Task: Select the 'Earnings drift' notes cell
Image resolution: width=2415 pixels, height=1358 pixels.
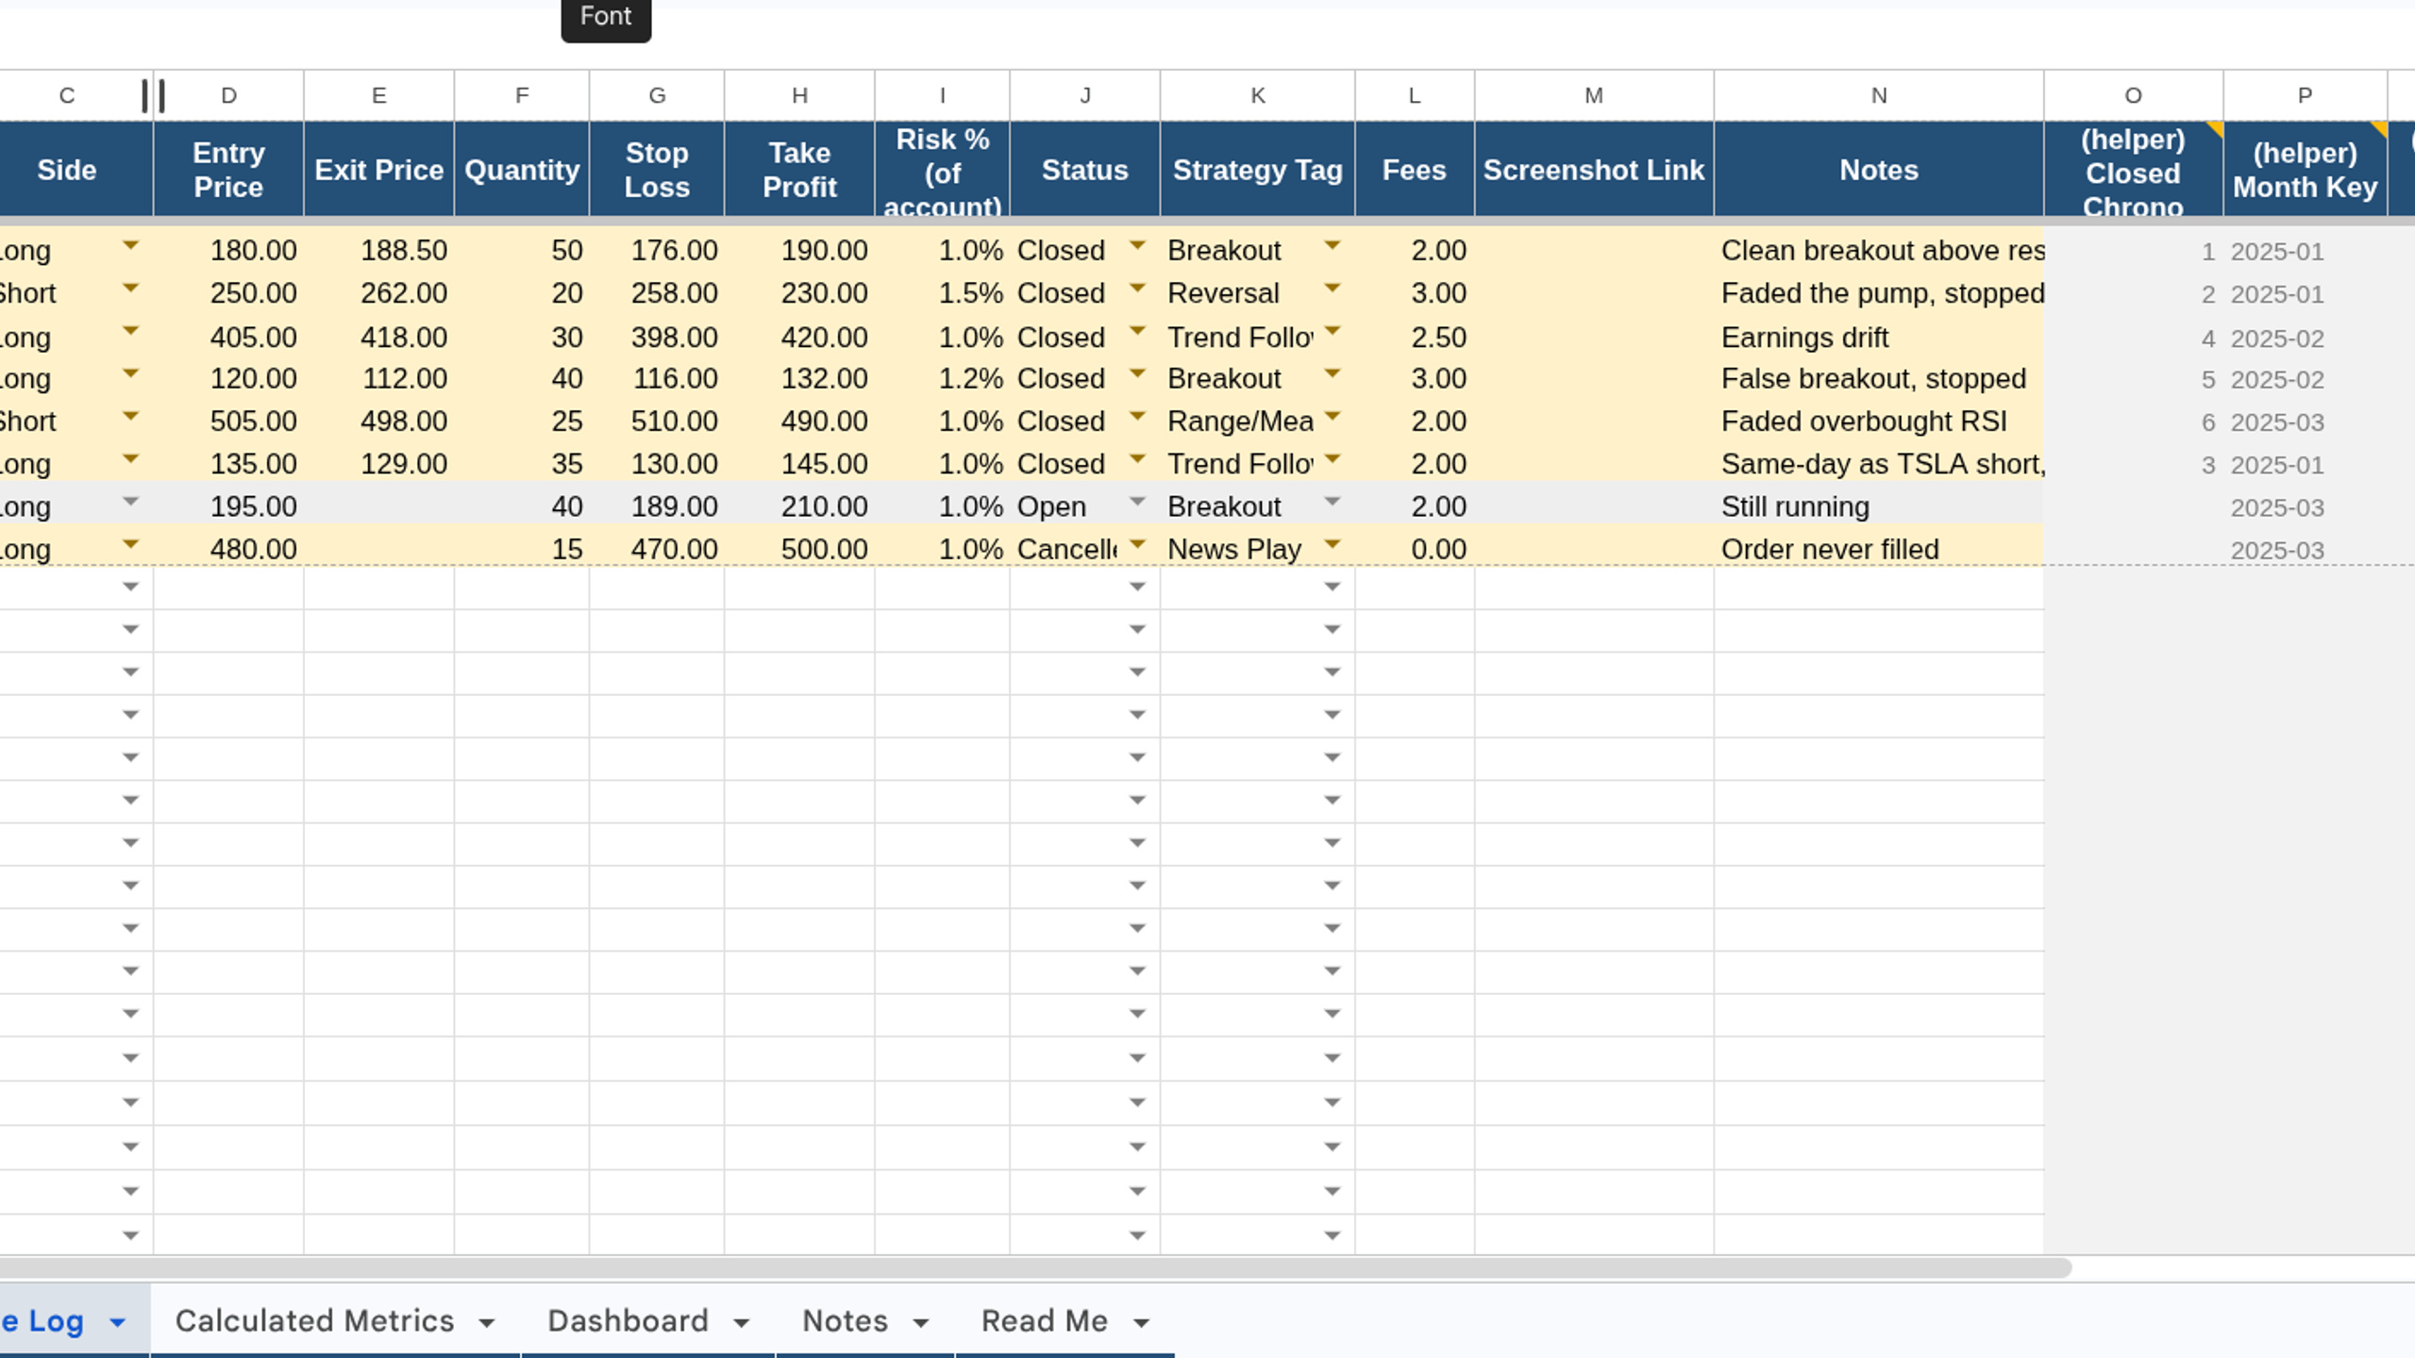Action: [x=1878, y=337]
